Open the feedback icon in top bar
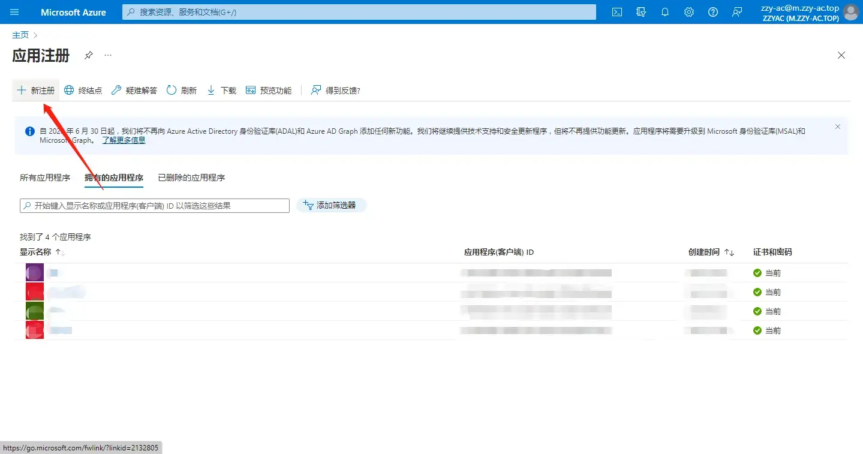This screenshot has width=863, height=454. 737,12
